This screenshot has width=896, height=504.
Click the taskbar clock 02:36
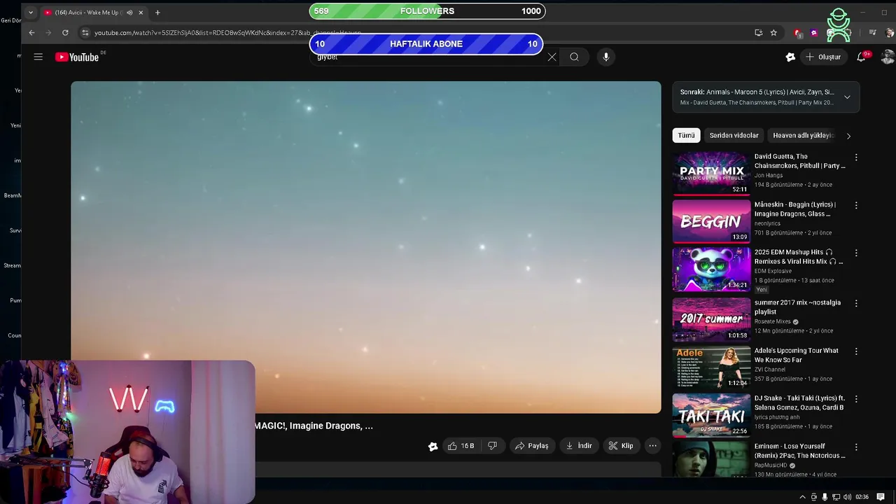click(x=862, y=497)
